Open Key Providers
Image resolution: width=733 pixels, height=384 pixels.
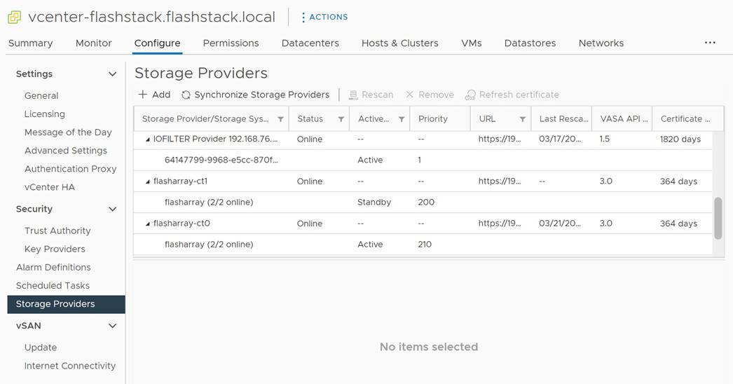coord(55,249)
